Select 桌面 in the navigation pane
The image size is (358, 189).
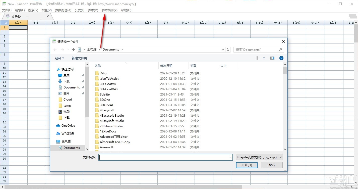pos(64,75)
